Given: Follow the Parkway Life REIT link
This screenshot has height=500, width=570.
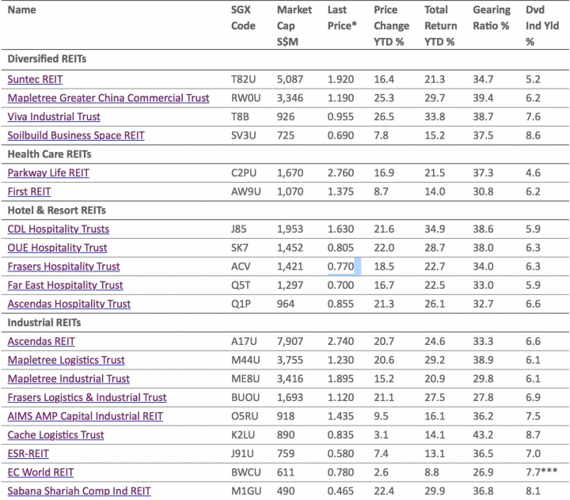Looking at the screenshot, I should (48, 173).
